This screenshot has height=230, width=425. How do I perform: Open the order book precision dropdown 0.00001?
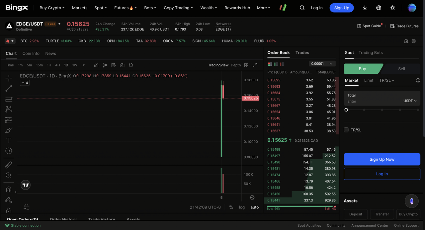point(322,64)
